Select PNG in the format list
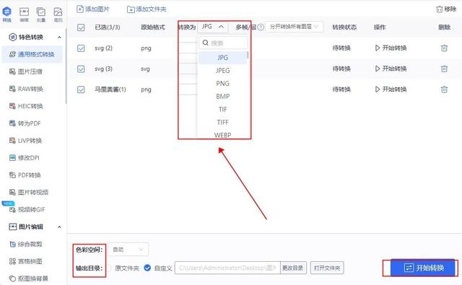 (223, 84)
